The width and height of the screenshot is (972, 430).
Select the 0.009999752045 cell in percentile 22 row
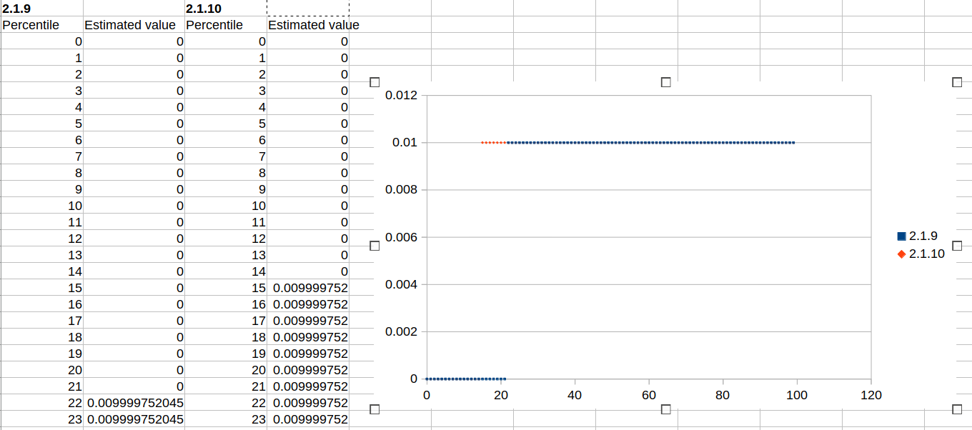(x=134, y=403)
